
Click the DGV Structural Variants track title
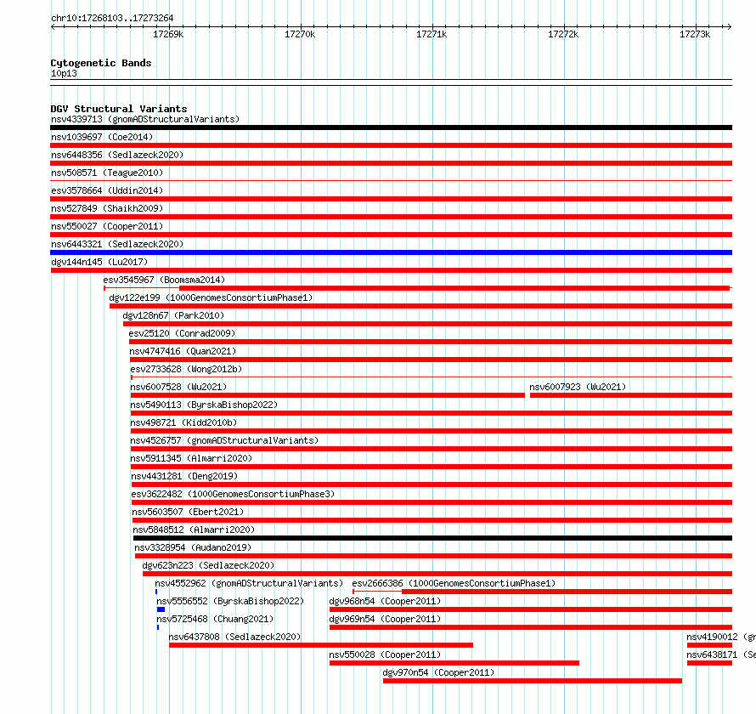click(x=119, y=109)
